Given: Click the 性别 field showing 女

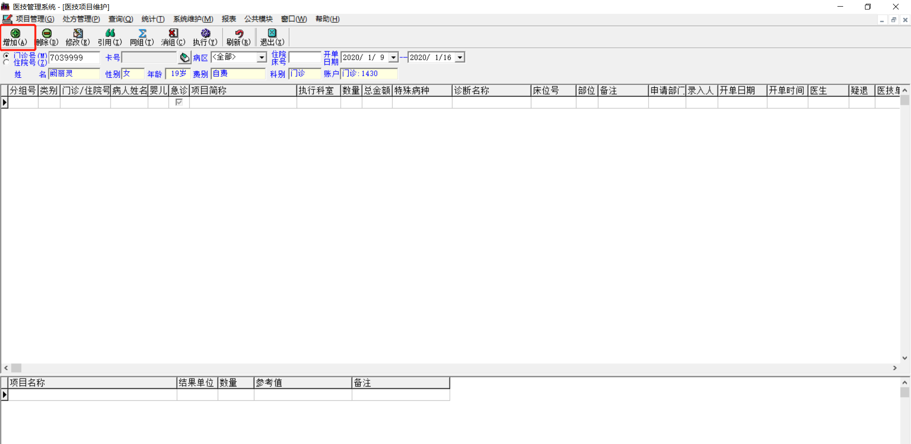Looking at the screenshot, I should pos(133,74).
